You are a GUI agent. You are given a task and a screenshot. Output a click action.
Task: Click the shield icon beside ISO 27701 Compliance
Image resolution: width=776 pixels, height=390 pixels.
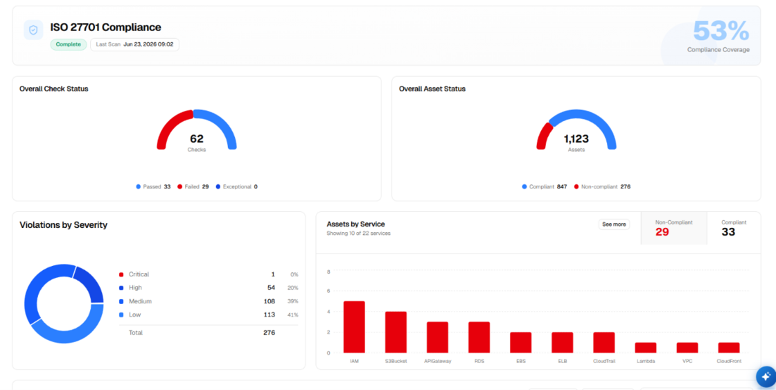tap(33, 30)
